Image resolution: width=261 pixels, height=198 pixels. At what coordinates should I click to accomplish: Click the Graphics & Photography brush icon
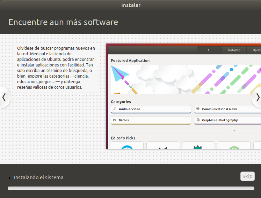pyautogui.click(x=198, y=120)
